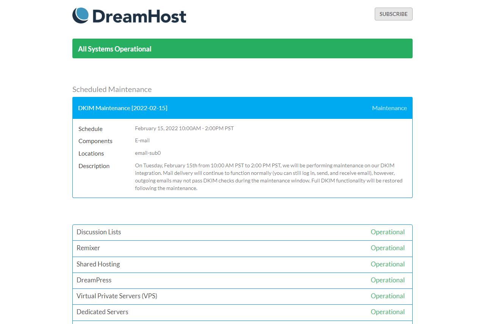Viewport: 485px width, 324px height.
Task: Select the email-sub0 location value
Action: pyautogui.click(x=148, y=153)
